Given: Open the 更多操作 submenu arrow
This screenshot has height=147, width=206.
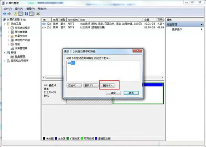Looking at the screenshot, I should click(202, 29).
